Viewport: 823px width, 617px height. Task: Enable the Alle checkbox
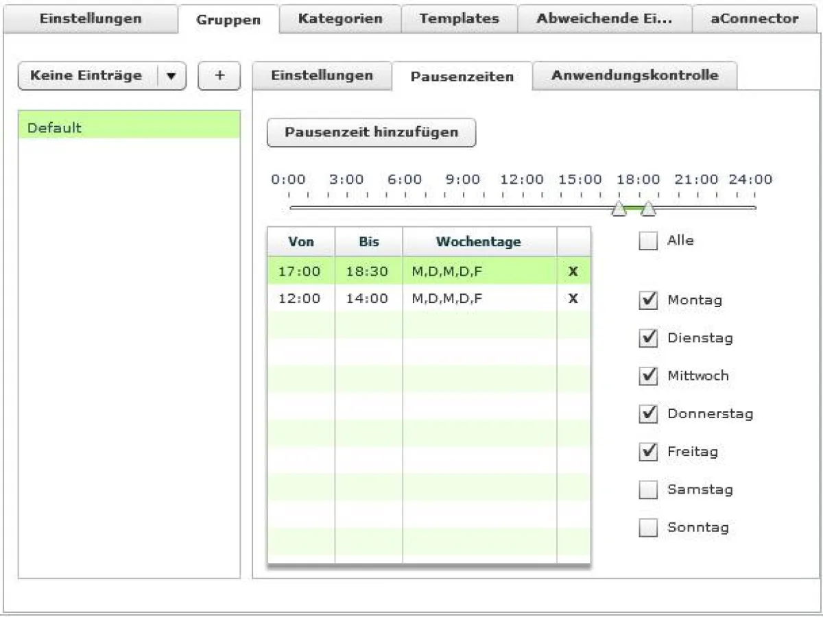(x=647, y=241)
